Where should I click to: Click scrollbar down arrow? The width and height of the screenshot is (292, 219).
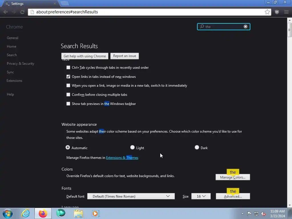point(289,205)
